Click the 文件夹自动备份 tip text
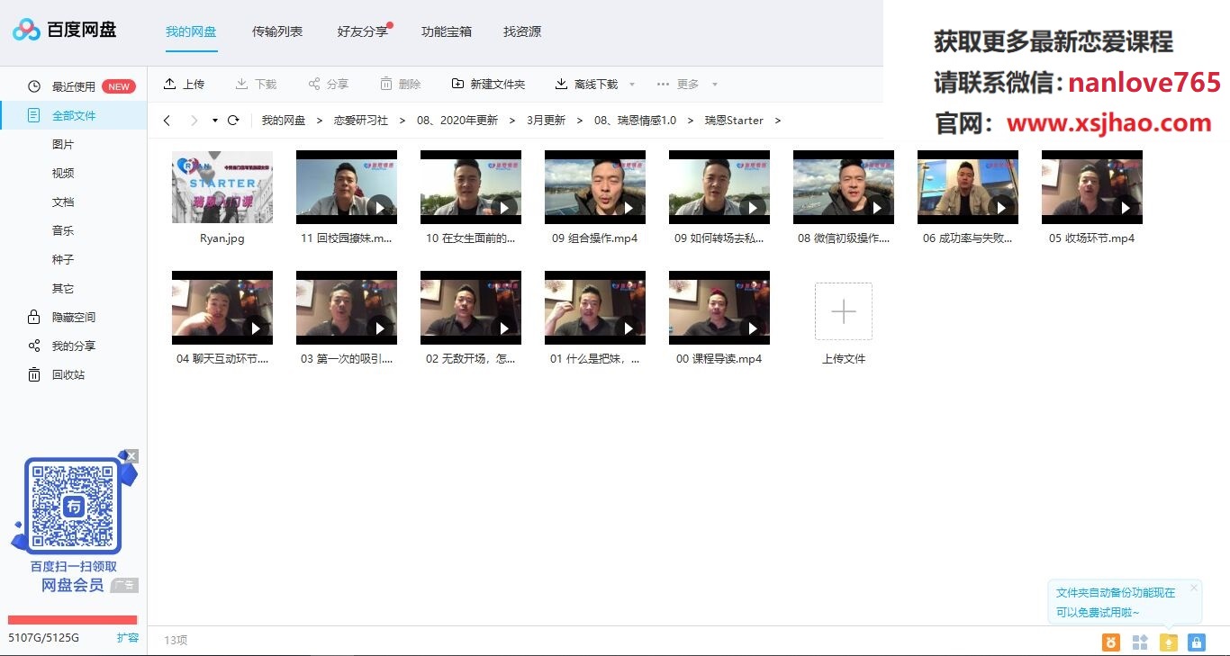 (1116, 603)
